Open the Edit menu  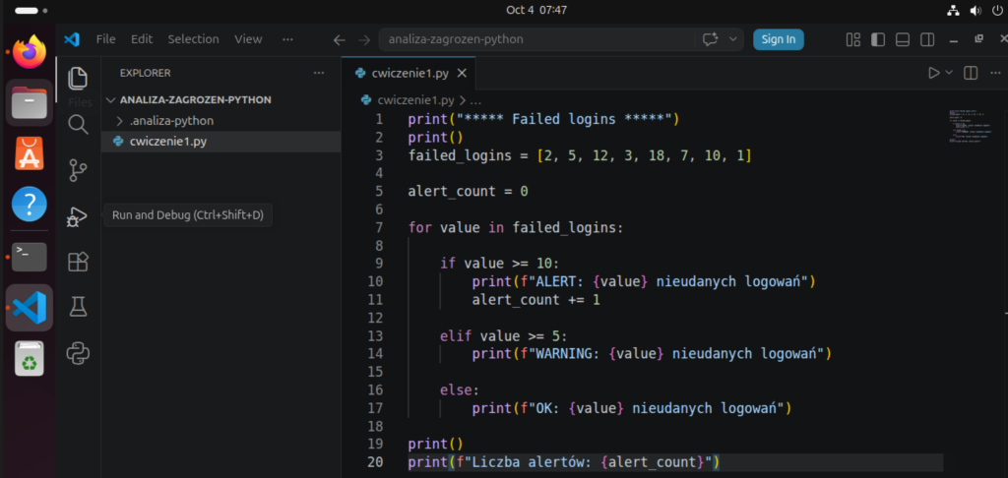point(142,39)
